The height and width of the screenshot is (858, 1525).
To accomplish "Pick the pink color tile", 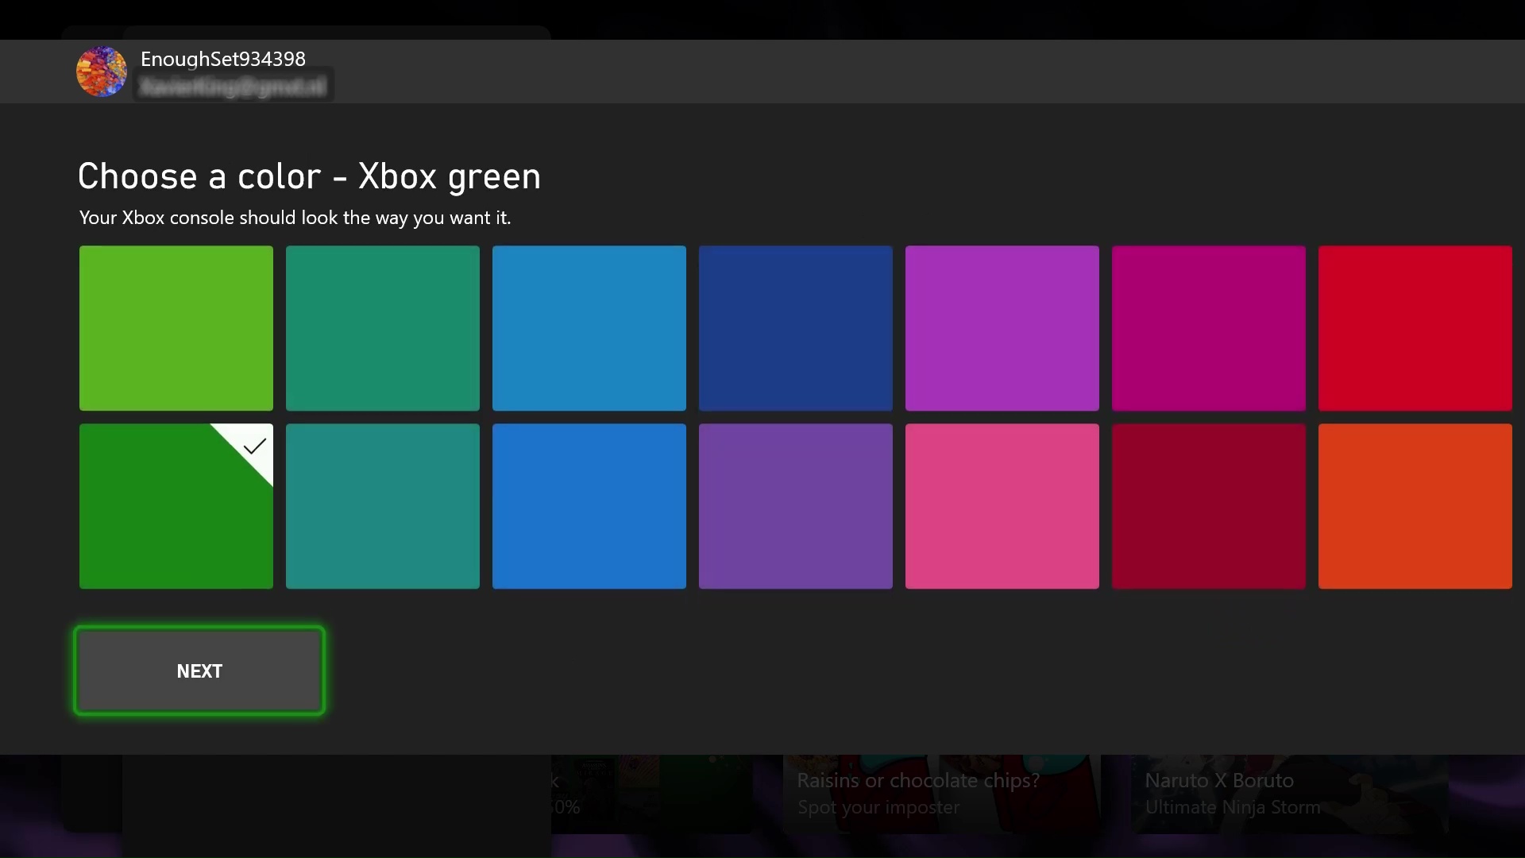I will tap(1002, 506).
